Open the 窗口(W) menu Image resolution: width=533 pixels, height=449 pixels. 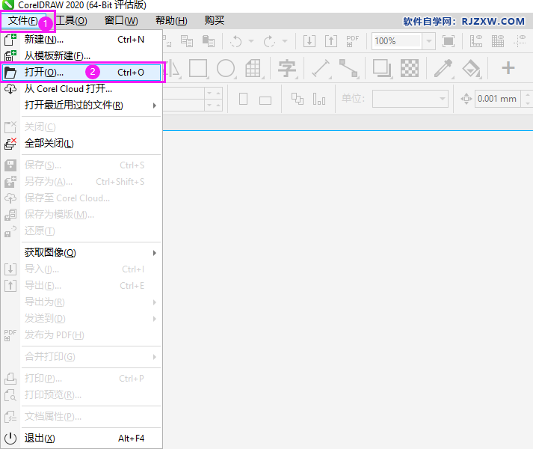coord(121,21)
